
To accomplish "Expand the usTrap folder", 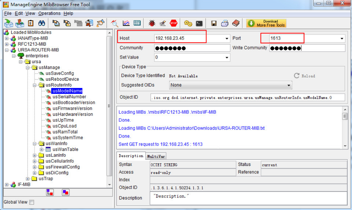I will (27, 179).
